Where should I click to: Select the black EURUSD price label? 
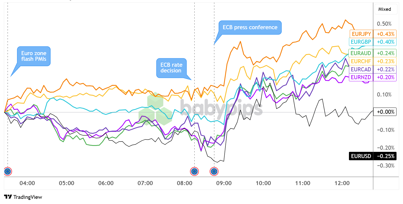tap(361, 156)
